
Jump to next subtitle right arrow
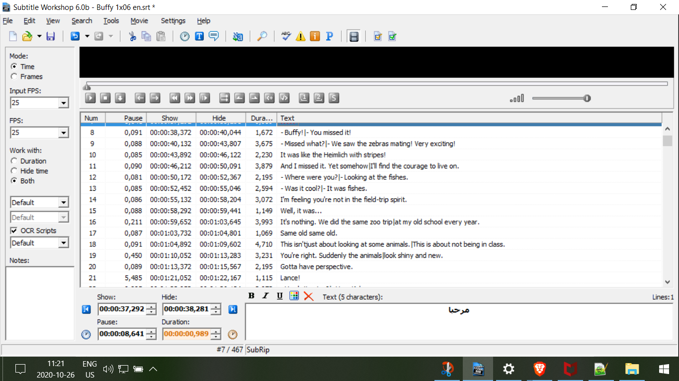(155, 98)
